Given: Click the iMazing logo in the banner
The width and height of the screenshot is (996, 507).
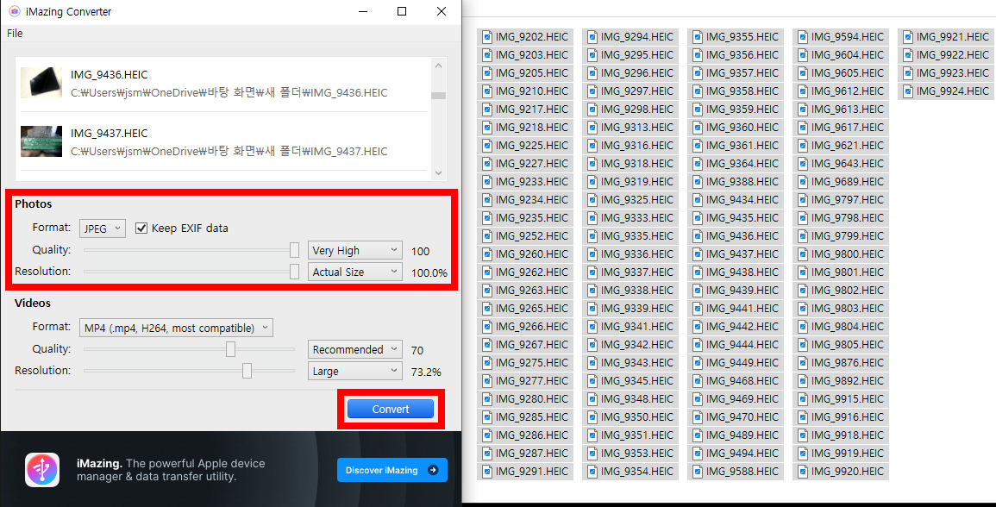Looking at the screenshot, I should (x=42, y=470).
